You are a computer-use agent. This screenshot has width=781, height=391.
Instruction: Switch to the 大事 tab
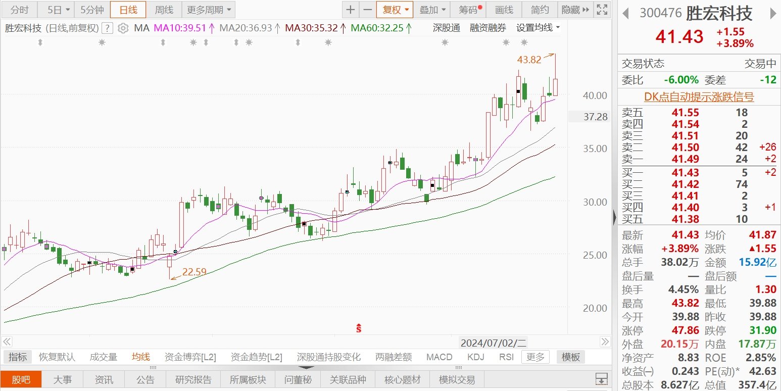tap(62, 379)
